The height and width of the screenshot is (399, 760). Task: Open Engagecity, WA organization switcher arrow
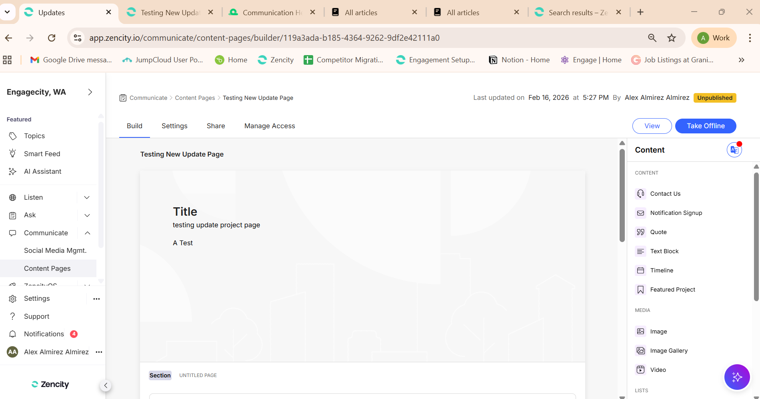pos(90,92)
